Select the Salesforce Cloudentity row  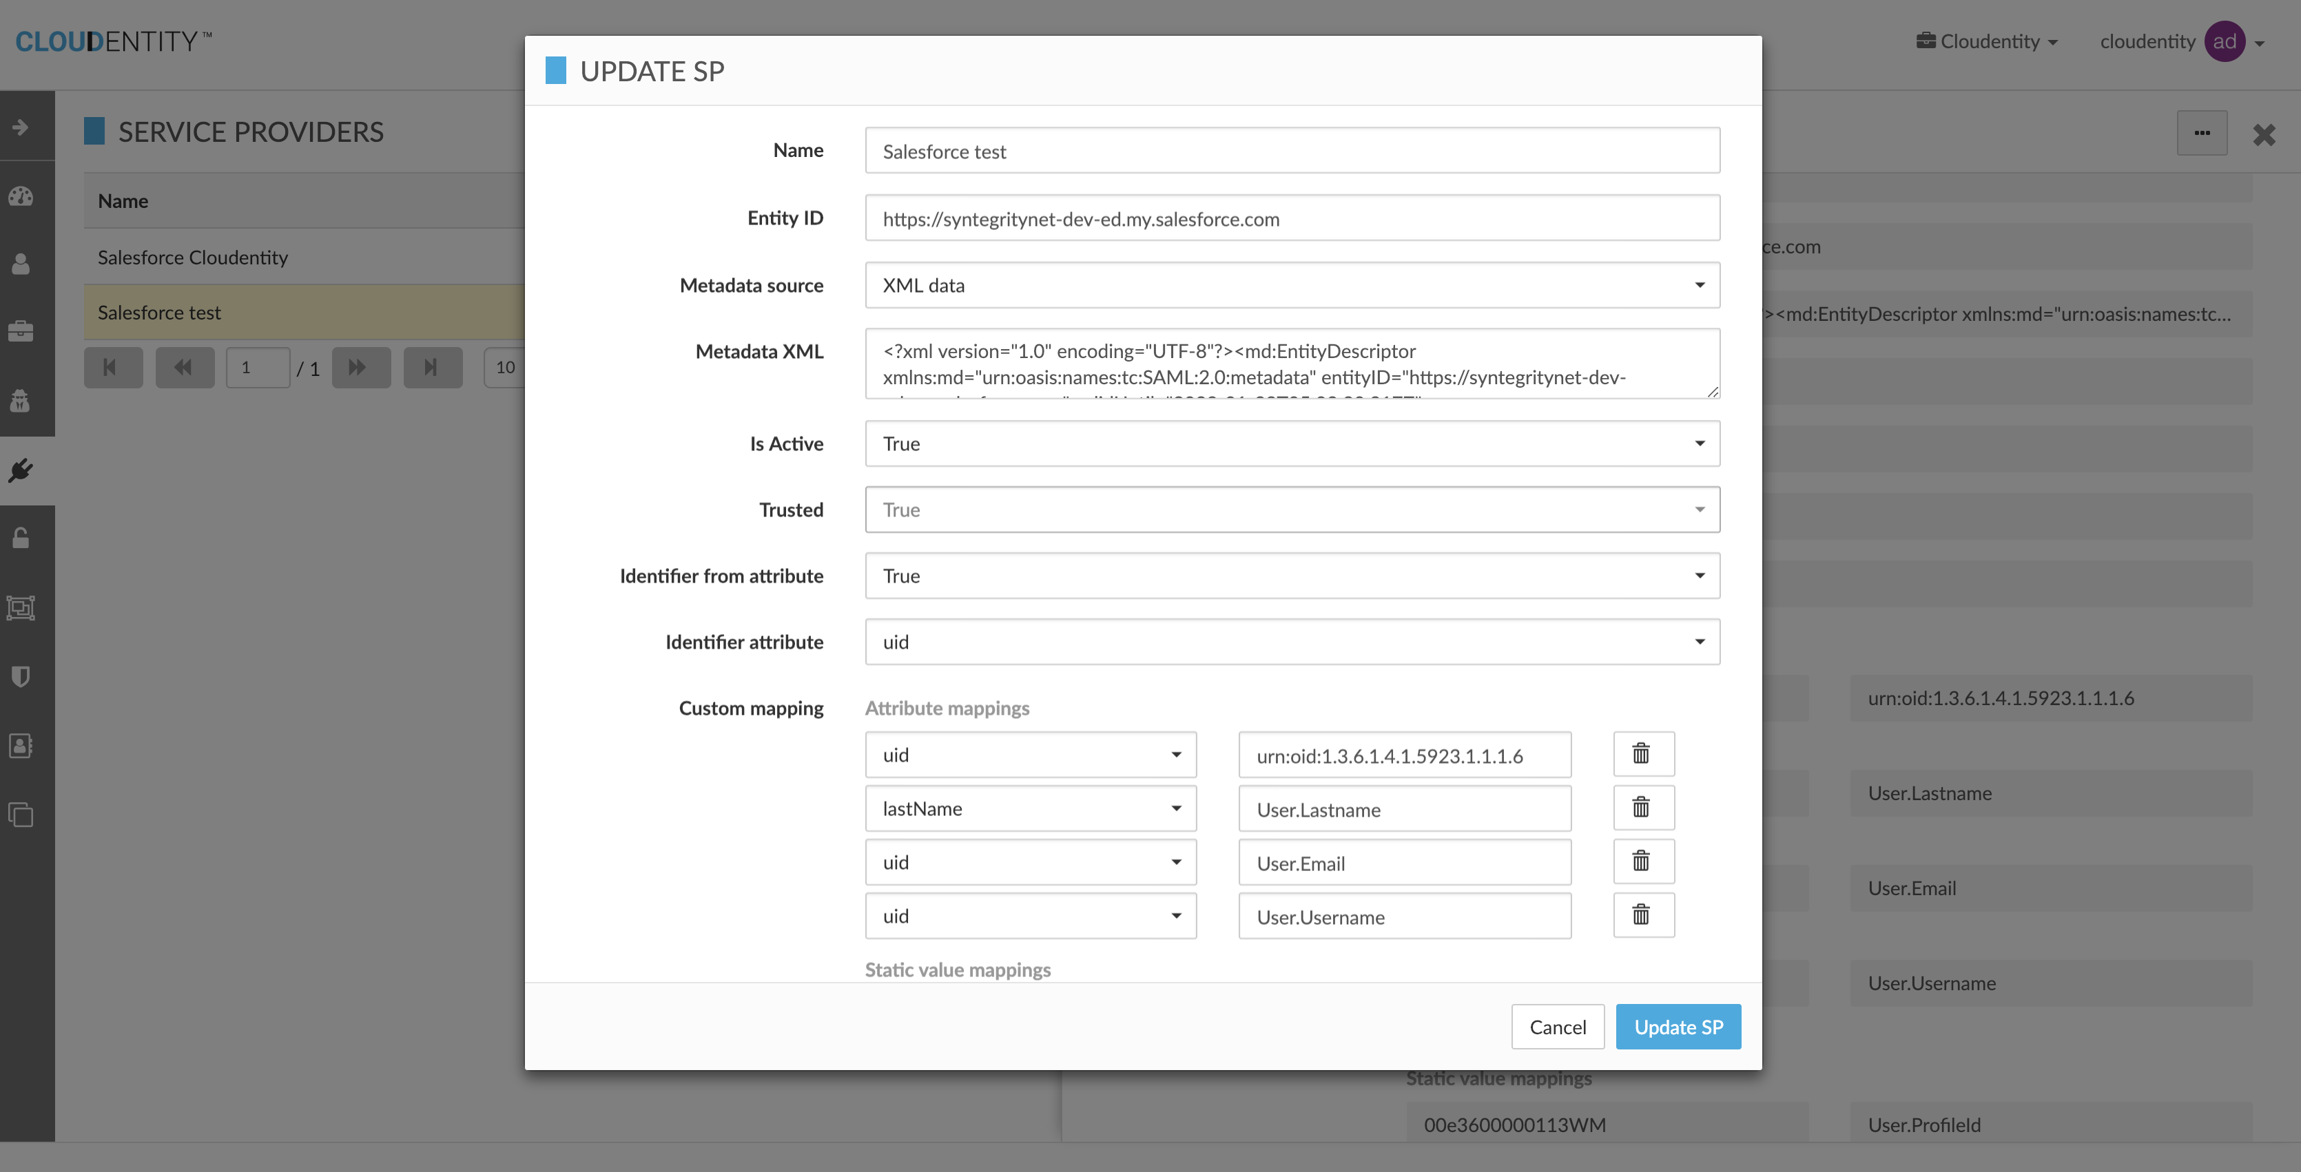click(x=304, y=257)
